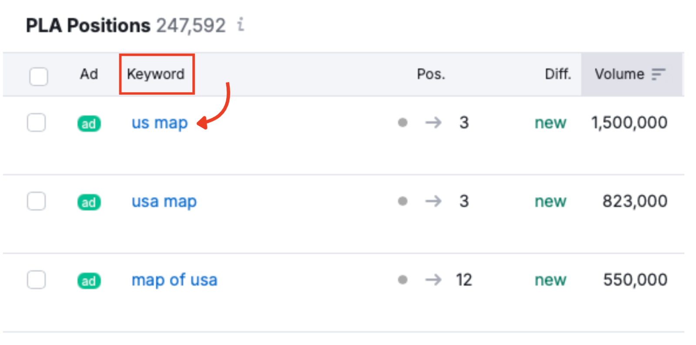Tick the map of usa row checkbox
The width and height of the screenshot is (696, 345).
[x=37, y=280]
